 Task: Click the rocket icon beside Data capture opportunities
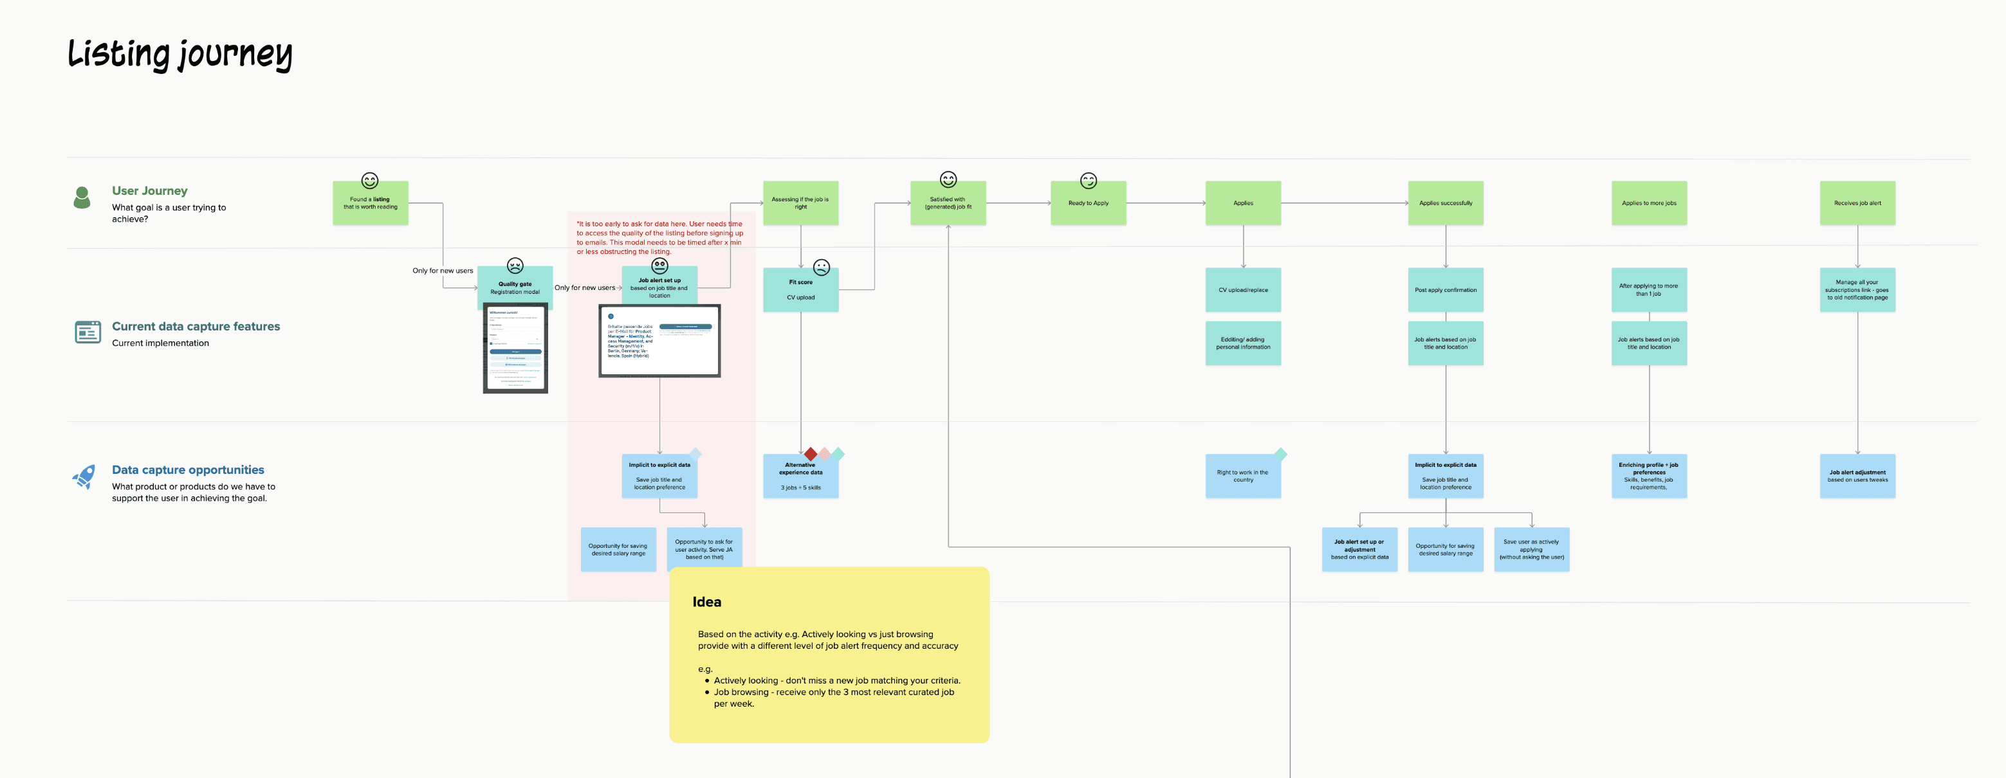tap(84, 476)
